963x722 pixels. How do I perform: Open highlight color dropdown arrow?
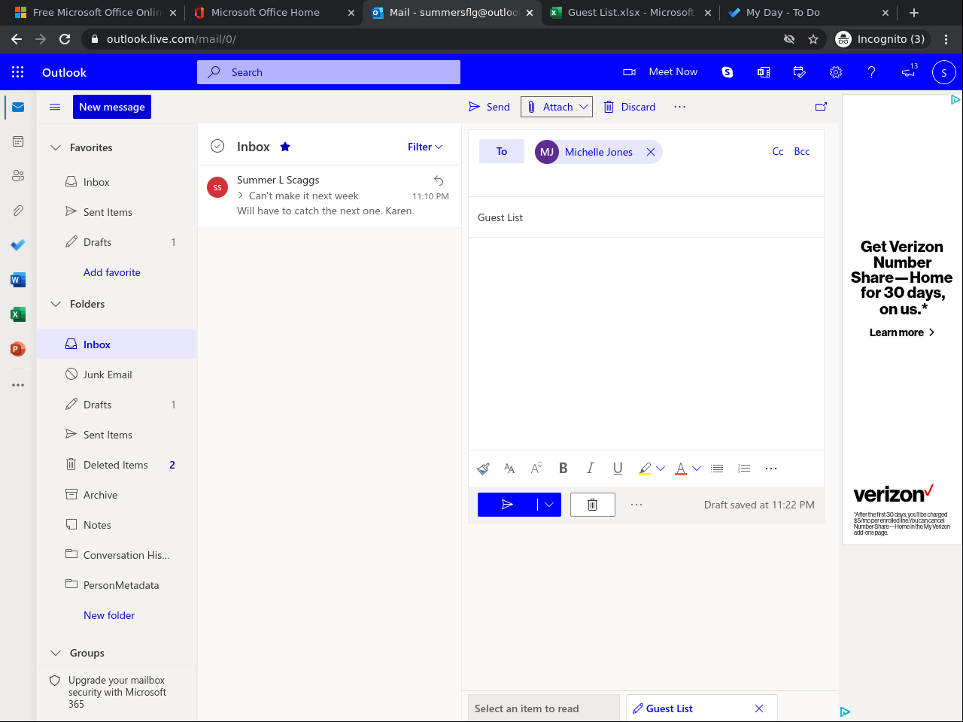pos(661,469)
